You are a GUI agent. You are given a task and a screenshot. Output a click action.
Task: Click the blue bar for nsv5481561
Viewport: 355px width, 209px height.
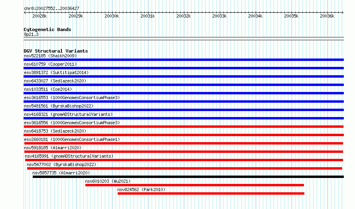[183, 110]
